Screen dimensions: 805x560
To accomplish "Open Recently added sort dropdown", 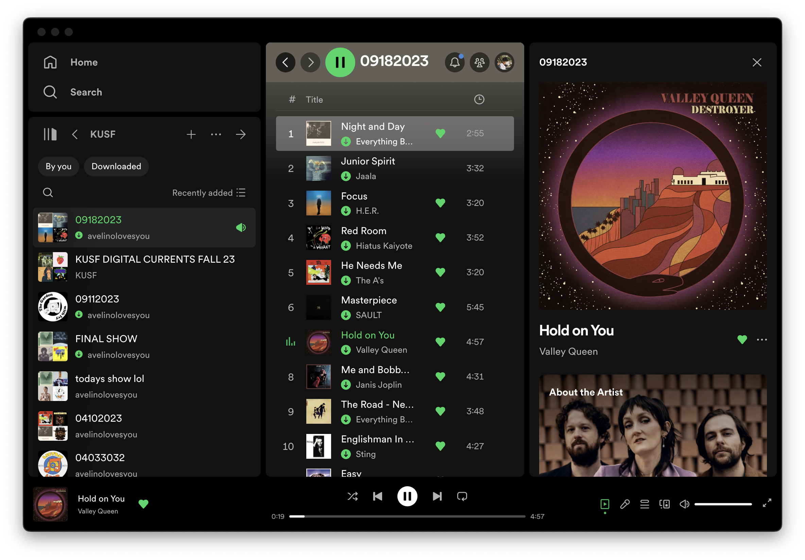I will click(209, 193).
